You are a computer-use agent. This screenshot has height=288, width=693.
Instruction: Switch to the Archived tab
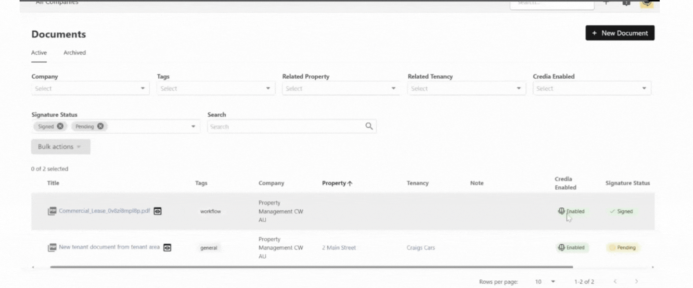pos(75,53)
